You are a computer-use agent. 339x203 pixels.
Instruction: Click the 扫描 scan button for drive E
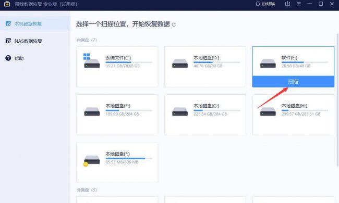click(x=293, y=82)
